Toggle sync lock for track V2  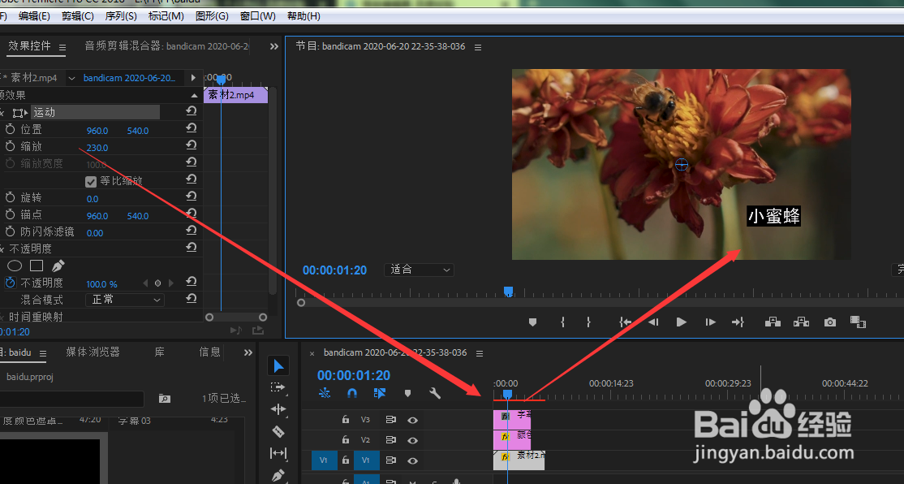click(x=390, y=440)
